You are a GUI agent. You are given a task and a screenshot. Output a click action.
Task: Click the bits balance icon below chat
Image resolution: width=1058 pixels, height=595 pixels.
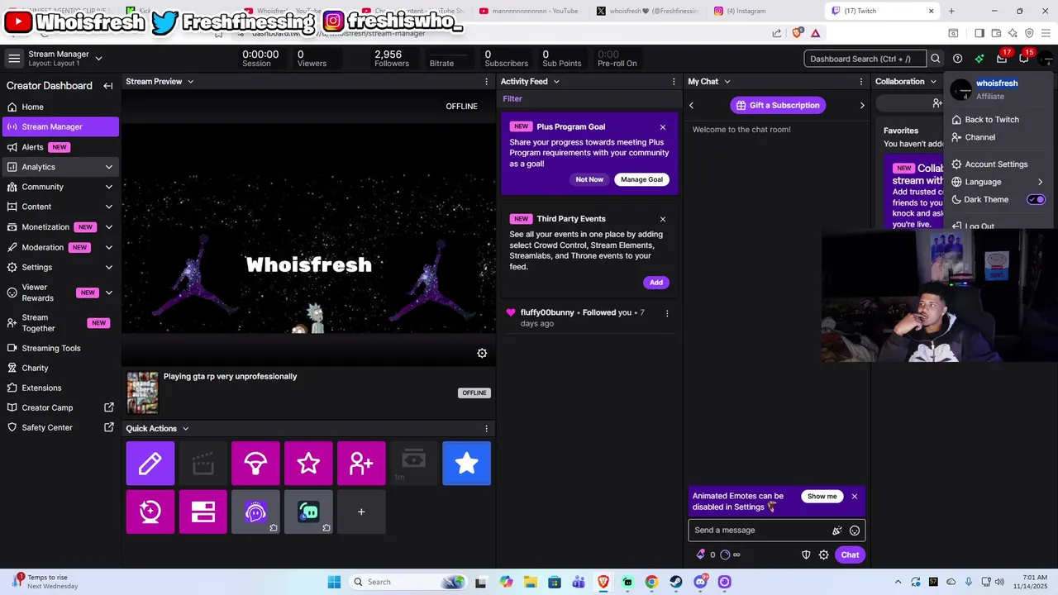pos(701,555)
